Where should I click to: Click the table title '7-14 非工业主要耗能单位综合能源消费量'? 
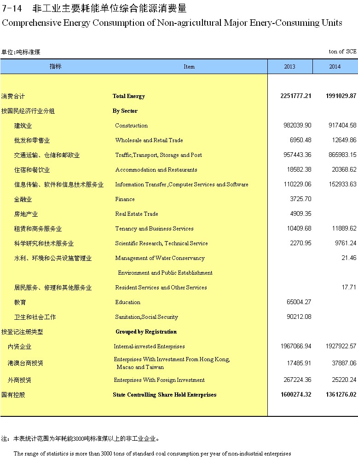[x=94, y=9]
